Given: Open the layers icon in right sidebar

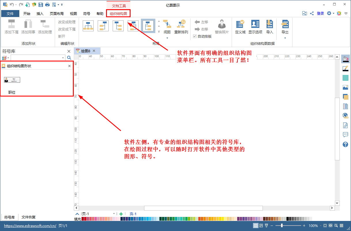Looking at the screenshot, I should click(346, 97).
